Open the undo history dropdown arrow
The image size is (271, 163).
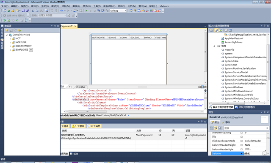(x=65, y=11)
